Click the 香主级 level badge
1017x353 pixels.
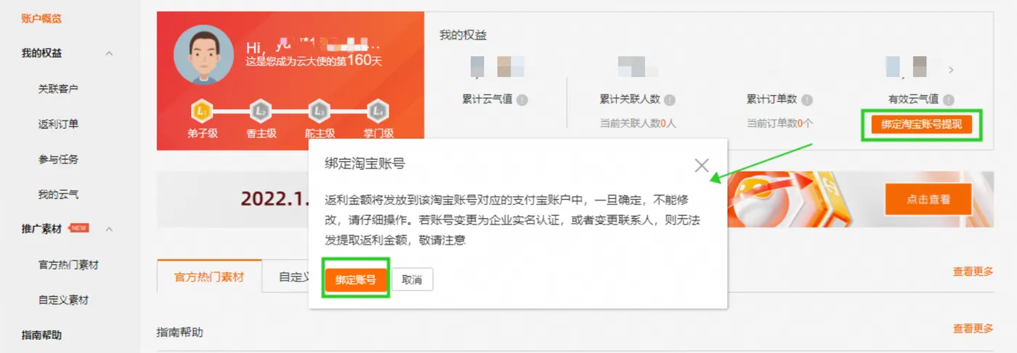click(x=261, y=111)
